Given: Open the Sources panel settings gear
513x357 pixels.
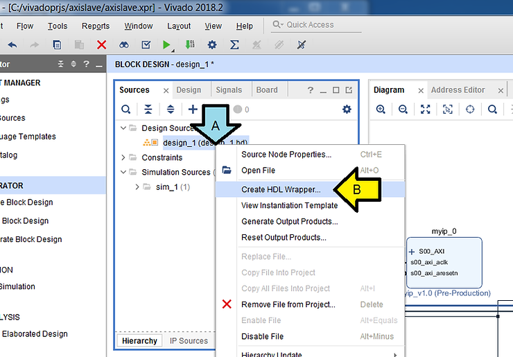Looking at the screenshot, I should coord(347,110).
